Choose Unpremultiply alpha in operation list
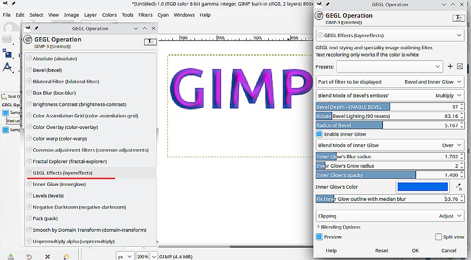471x260 pixels. [x=90, y=241]
